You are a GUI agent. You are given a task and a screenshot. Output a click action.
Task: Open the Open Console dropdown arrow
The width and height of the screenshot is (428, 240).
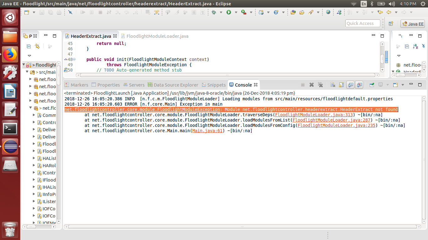pos(403,85)
